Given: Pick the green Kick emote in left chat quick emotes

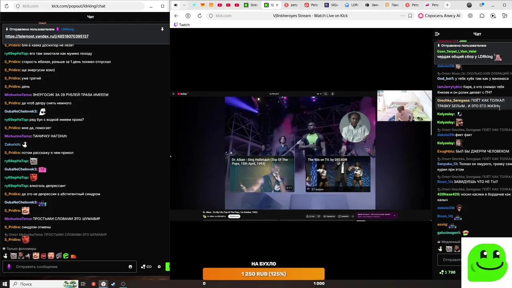Looking at the screenshot, I should (66, 256).
